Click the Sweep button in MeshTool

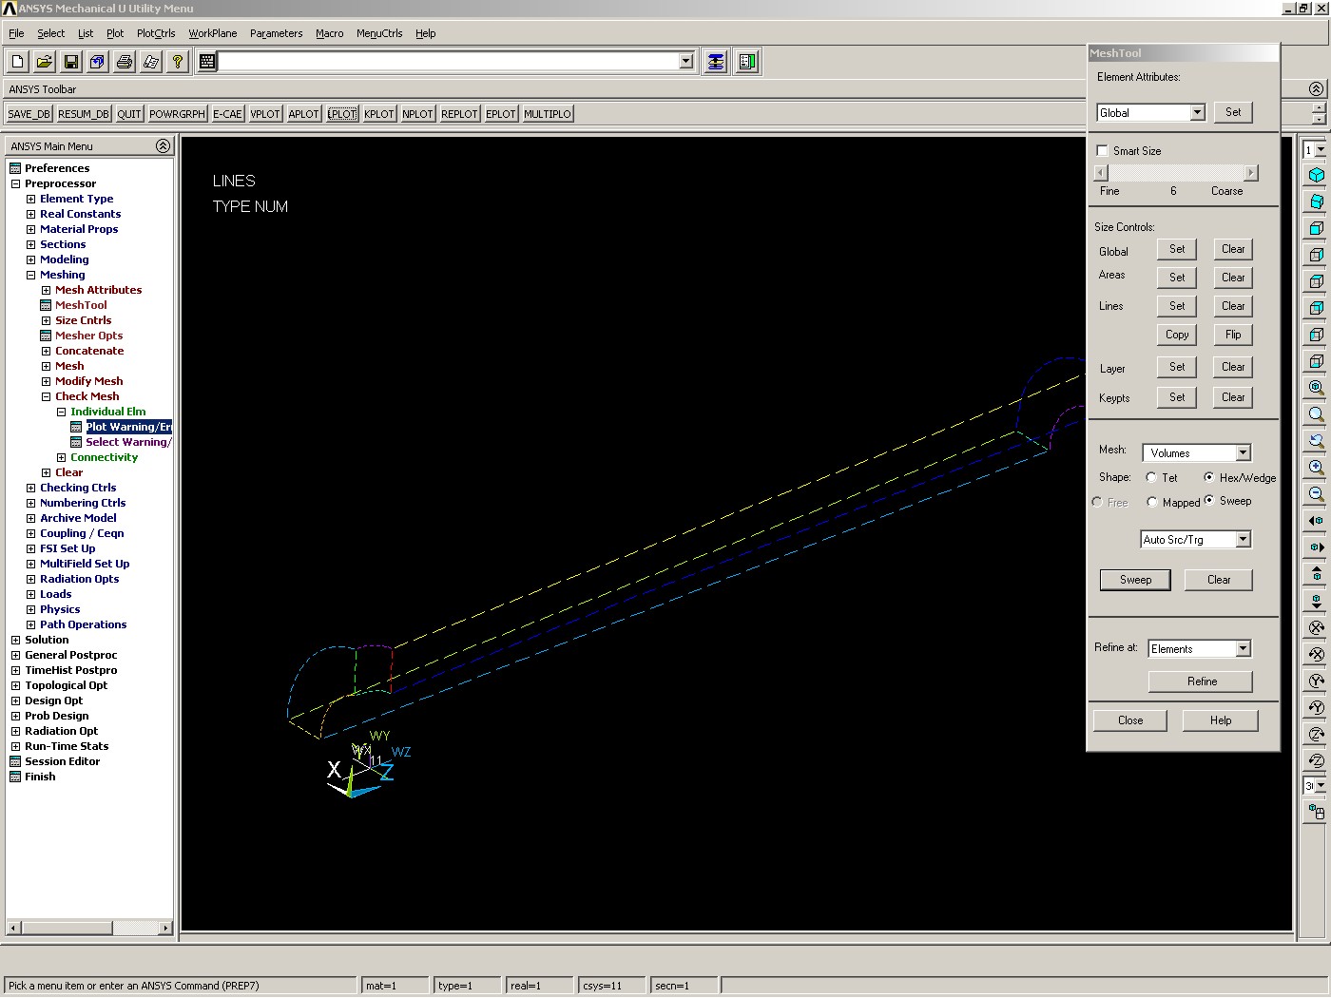point(1135,580)
